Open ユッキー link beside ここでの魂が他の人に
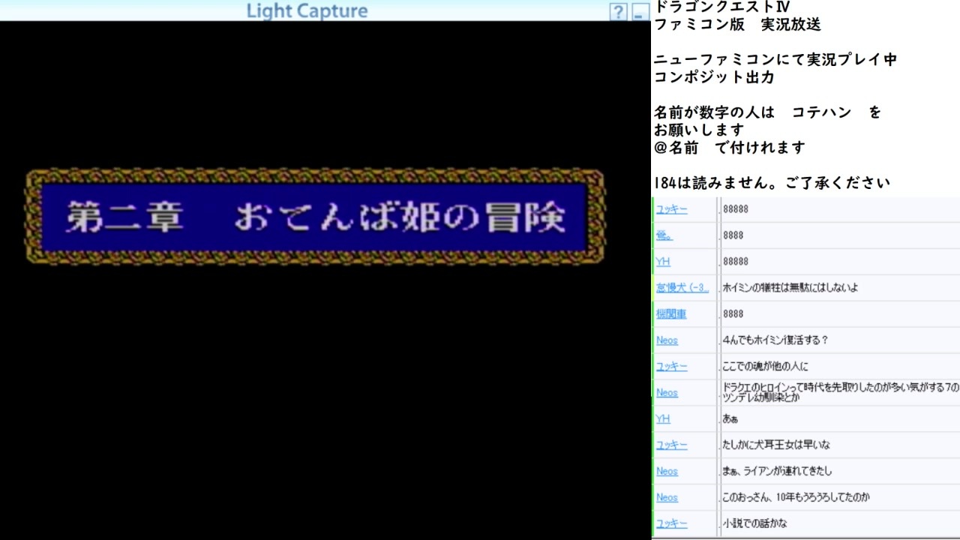960x540 pixels. [671, 367]
